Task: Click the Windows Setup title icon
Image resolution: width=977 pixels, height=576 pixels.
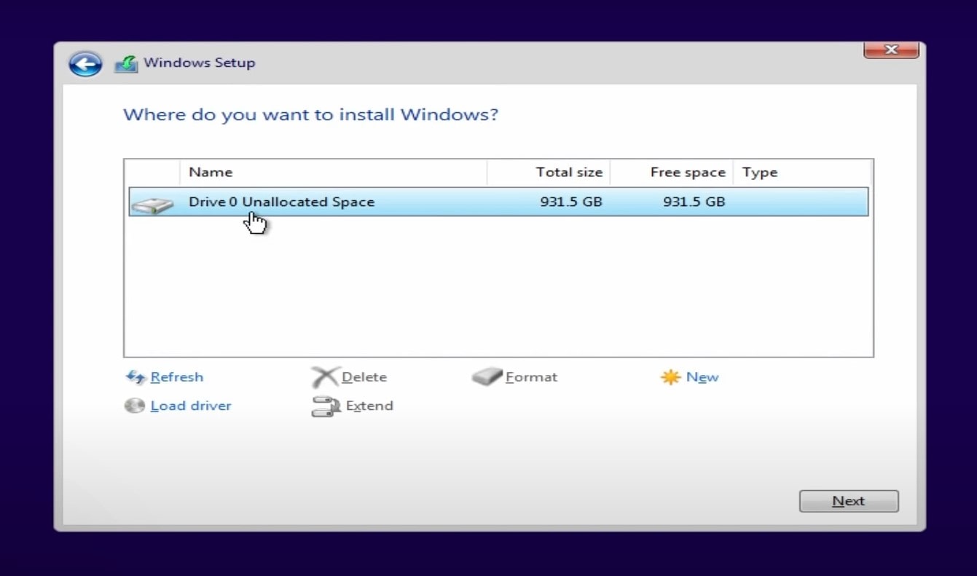Action: (x=126, y=63)
